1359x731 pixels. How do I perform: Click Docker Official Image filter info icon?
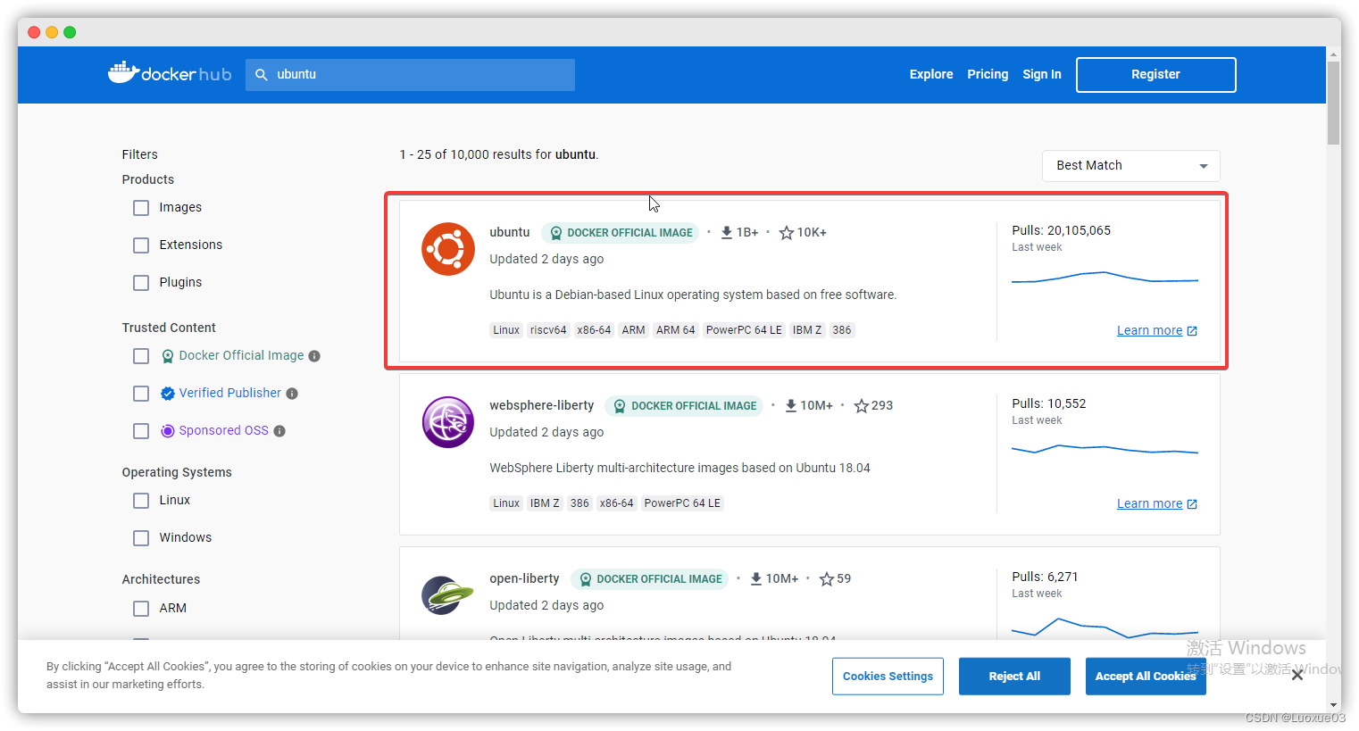pyautogui.click(x=314, y=356)
